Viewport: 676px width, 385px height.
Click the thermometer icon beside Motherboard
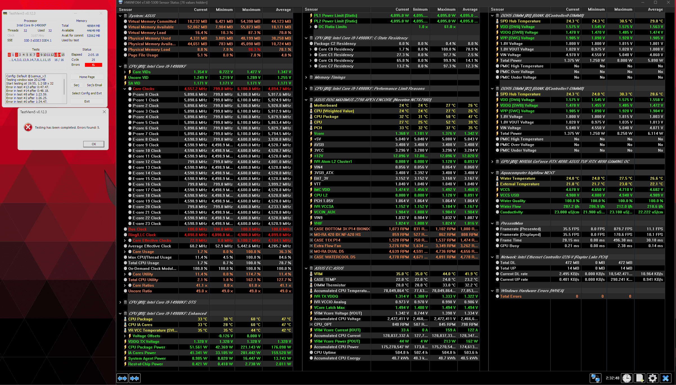[x=311, y=105]
